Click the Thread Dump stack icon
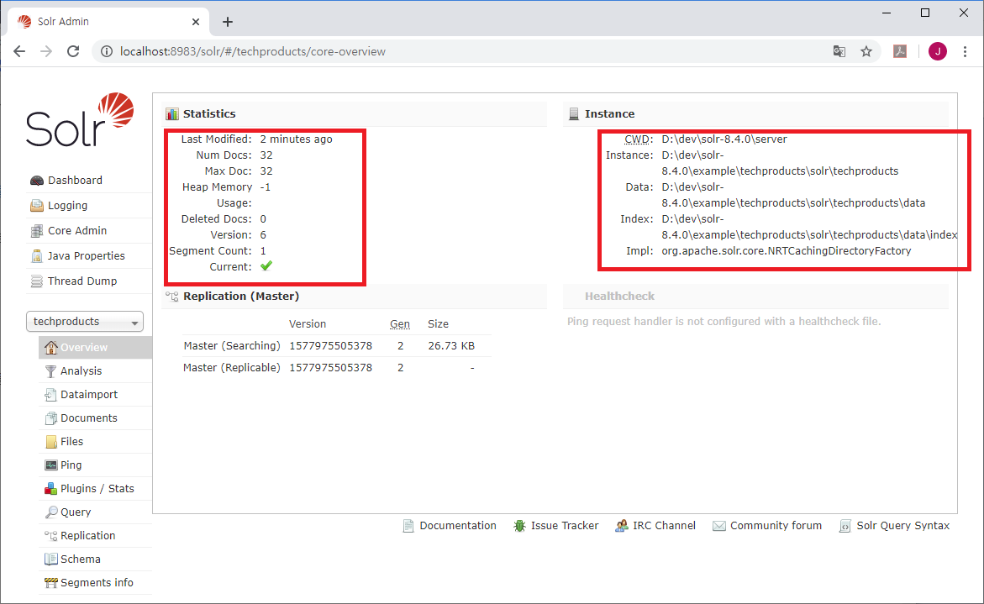The height and width of the screenshot is (604, 984). pyautogui.click(x=37, y=281)
